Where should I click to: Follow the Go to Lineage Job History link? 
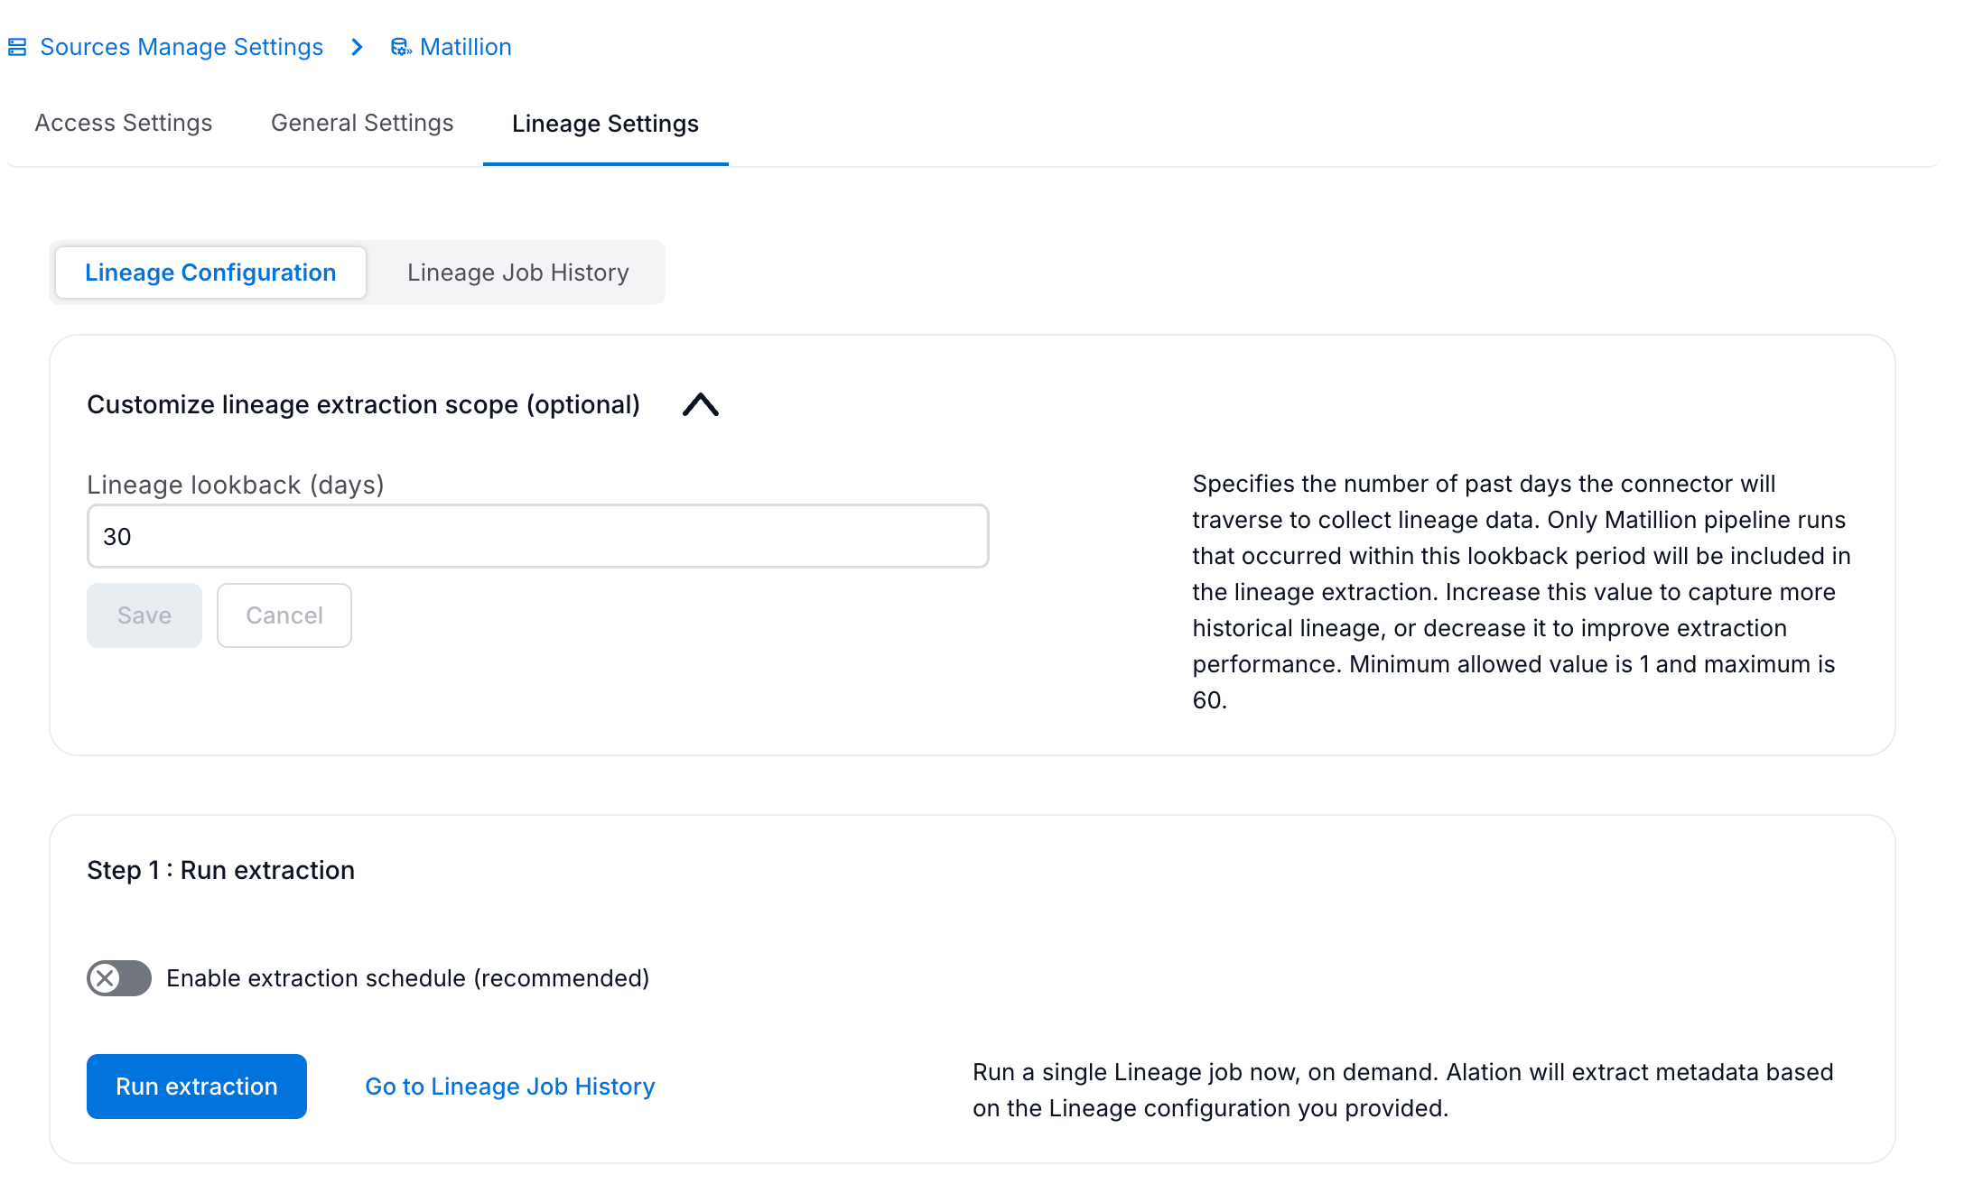510,1087
